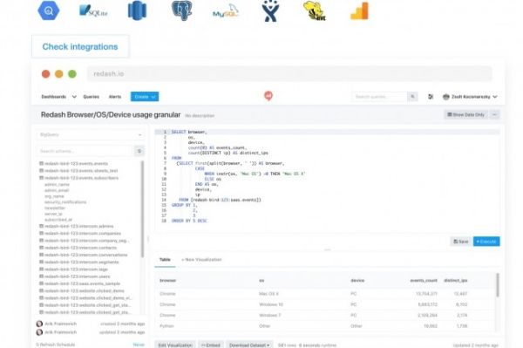This screenshot has width=523, height=348.
Task: Click the admin_name column
Action: pyautogui.click(x=57, y=185)
